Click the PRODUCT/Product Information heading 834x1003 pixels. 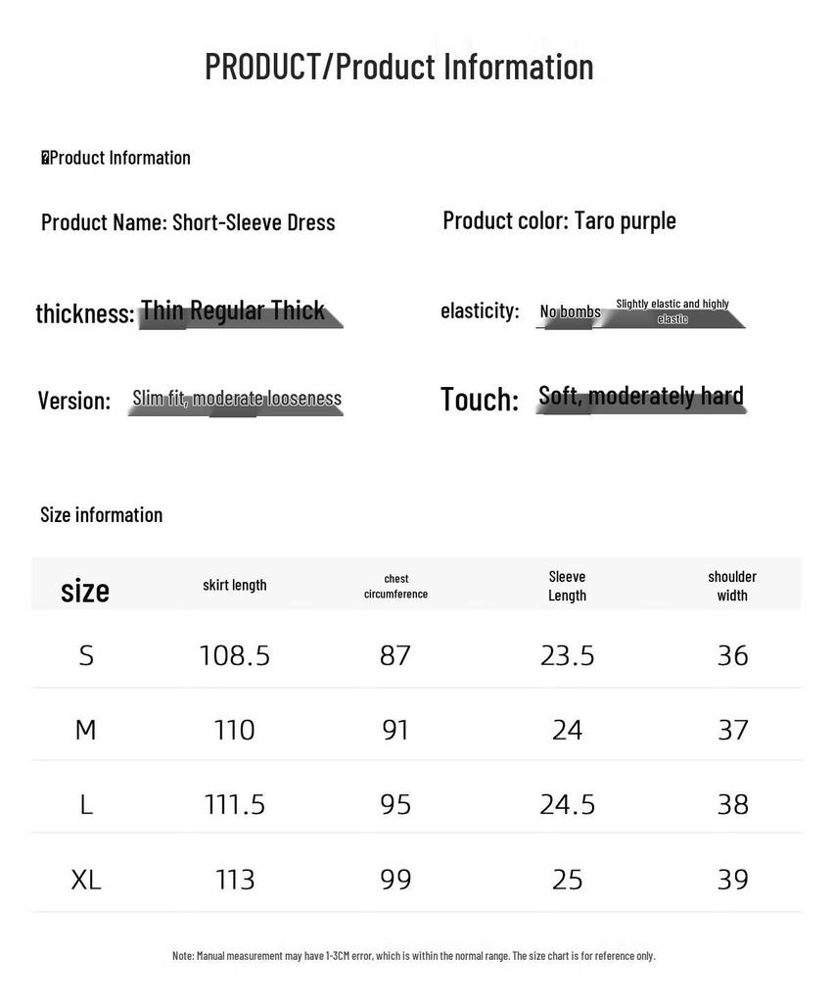[398, 67]
